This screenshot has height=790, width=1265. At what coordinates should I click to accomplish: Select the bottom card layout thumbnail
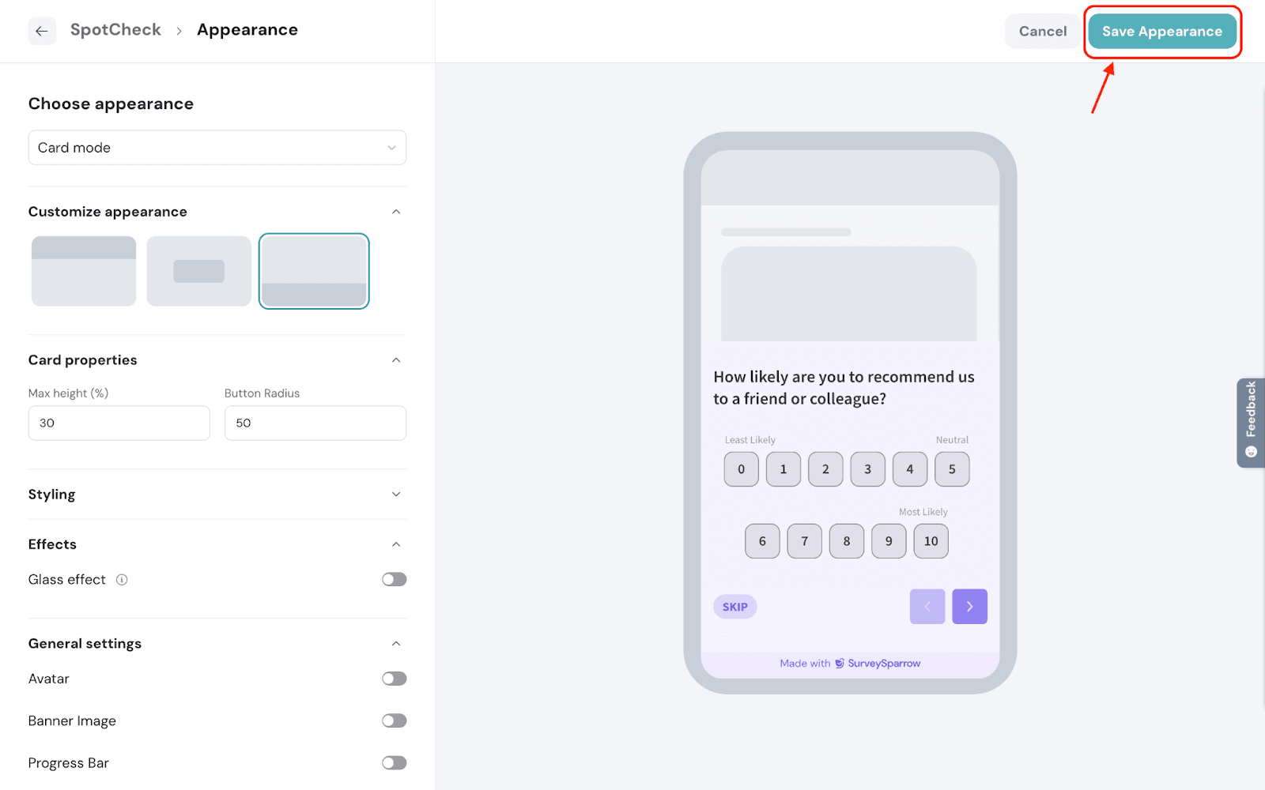314,271
